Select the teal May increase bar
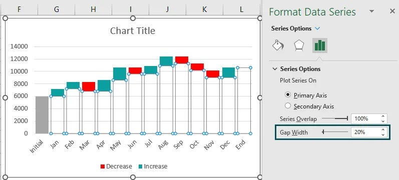The width and height of the screenshot is (399, 180). [120, 73]
